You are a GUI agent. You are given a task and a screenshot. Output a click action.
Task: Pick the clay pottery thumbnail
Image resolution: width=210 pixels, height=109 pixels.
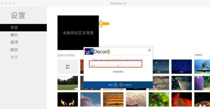click(182, 83)
